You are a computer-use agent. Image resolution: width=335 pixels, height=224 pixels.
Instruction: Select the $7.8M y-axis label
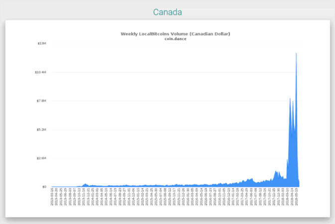(41, 101)
